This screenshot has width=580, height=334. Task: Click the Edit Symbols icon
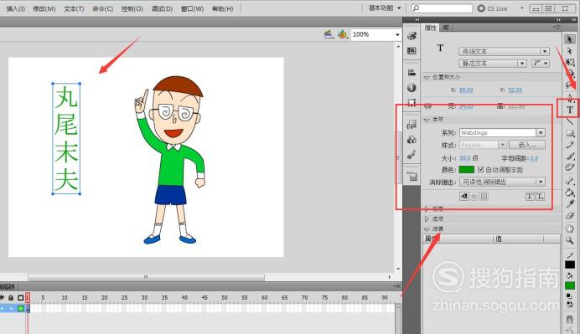point(343,34)
